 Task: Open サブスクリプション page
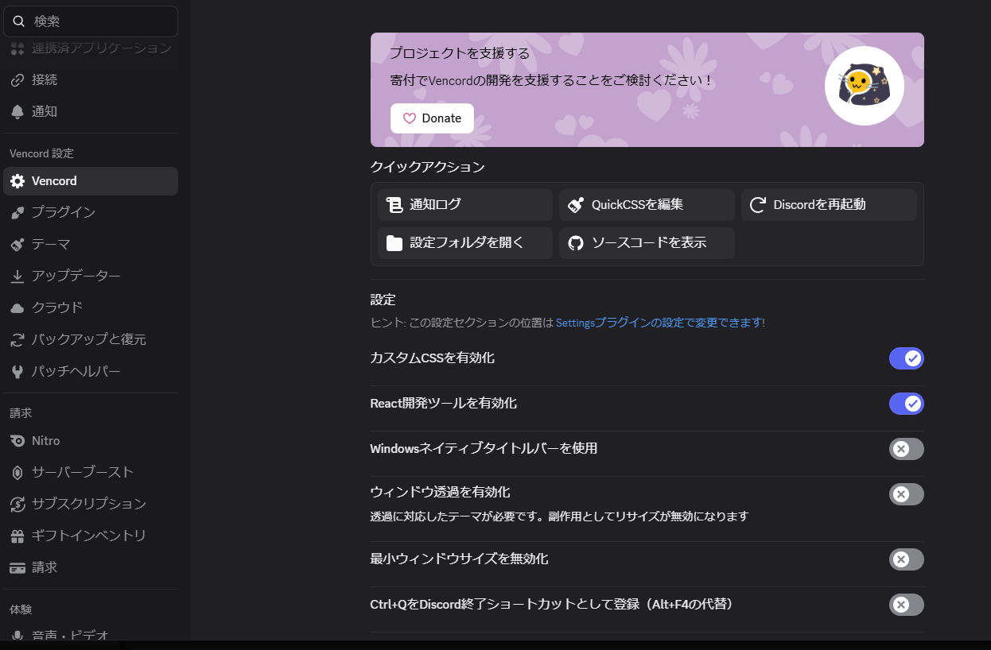(91, 505)
